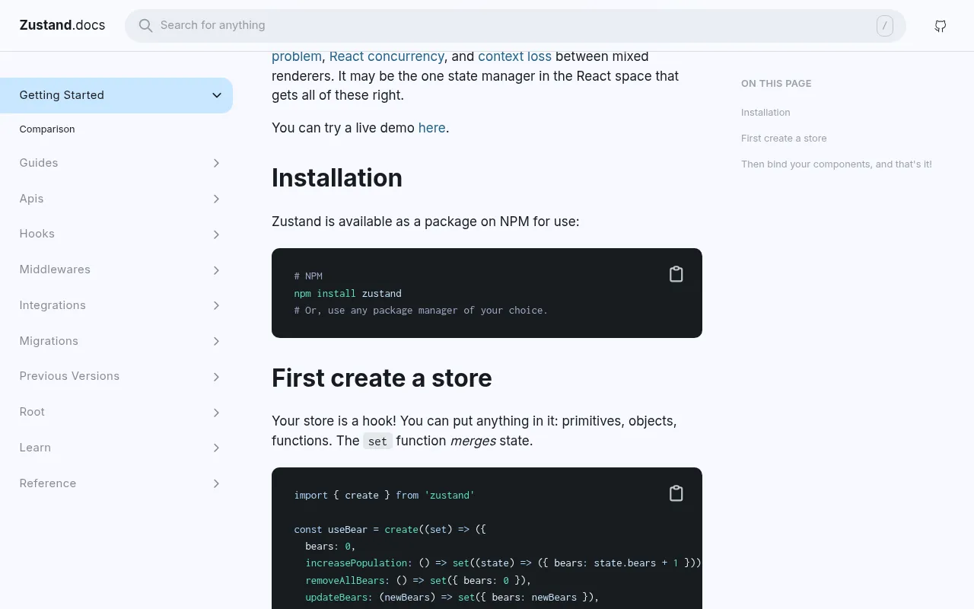Expand the Integrations section chevron
The image size is (974, 609).
tap(216, 305)
